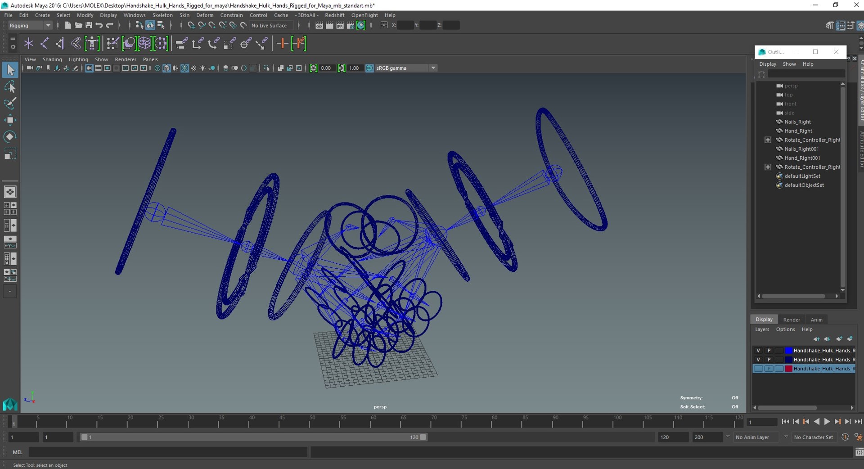
Task: Toggle the color management ON button
Action: (x=369, y=68)
